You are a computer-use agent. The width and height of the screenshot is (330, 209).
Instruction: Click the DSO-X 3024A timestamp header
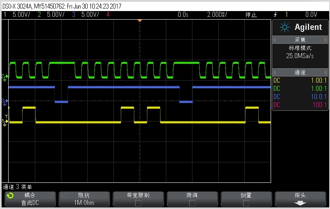(x=62, y=6)
